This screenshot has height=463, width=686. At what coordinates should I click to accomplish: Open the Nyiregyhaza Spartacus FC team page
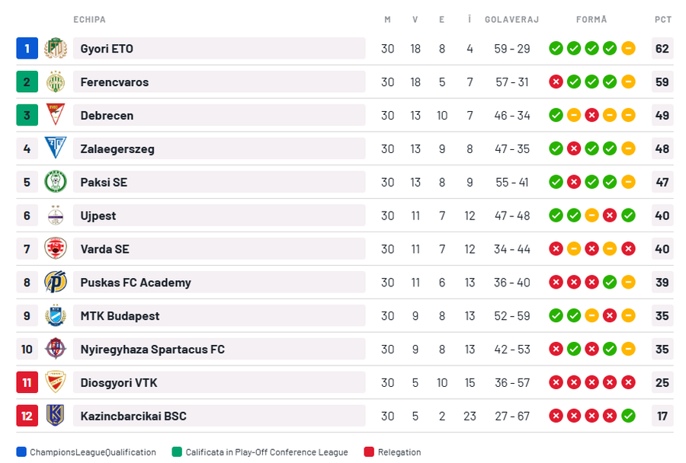pyautogui.click(x=152, y=350)
